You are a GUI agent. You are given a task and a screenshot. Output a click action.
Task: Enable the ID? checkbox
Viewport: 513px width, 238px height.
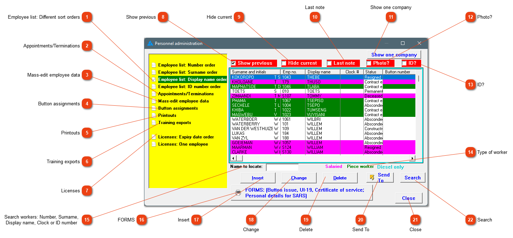tap(404, 63)
